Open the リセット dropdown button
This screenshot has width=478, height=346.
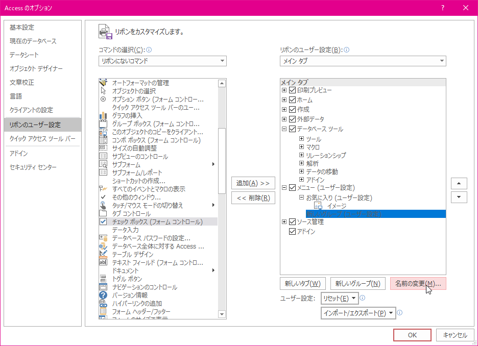click(x=339, y=299)
